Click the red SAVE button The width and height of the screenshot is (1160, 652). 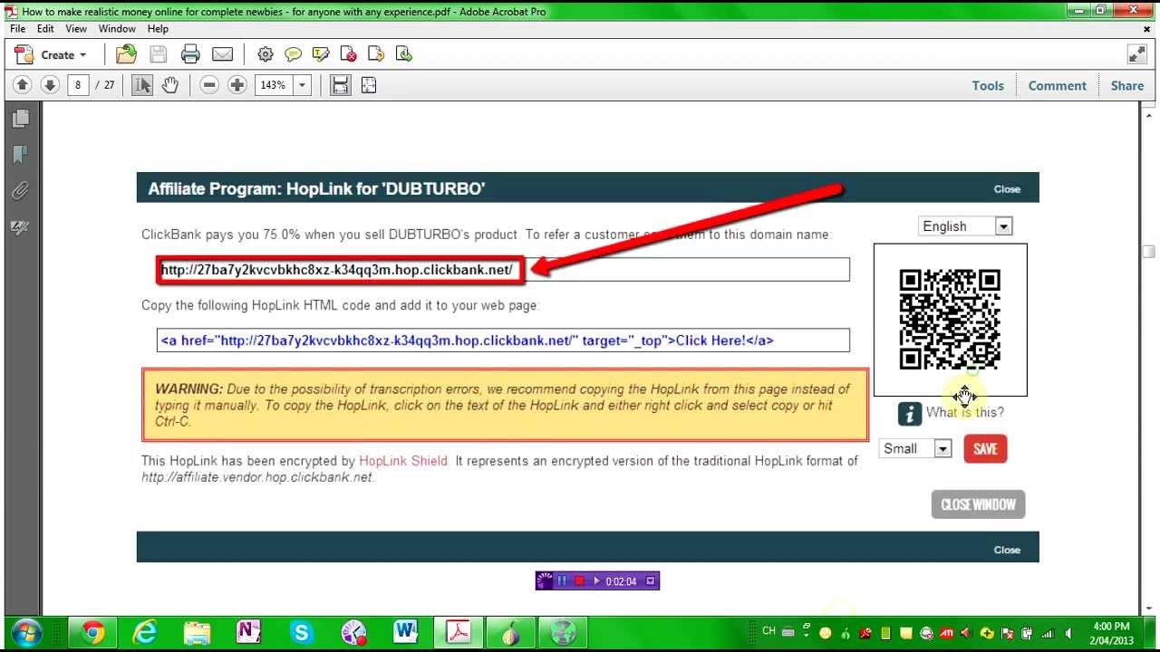point(985,448)
